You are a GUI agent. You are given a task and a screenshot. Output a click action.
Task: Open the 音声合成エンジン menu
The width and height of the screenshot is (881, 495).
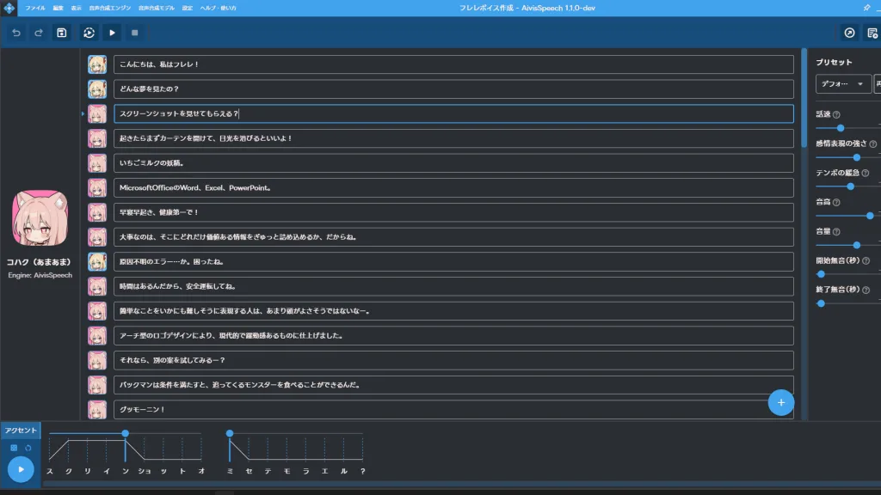[110, 8]
